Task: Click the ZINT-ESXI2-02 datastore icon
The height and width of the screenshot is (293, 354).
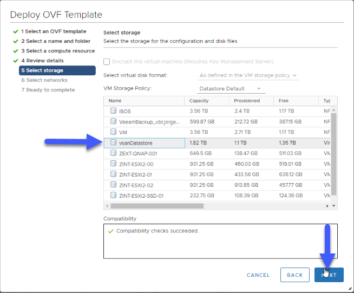Action: tap(113, 185)
